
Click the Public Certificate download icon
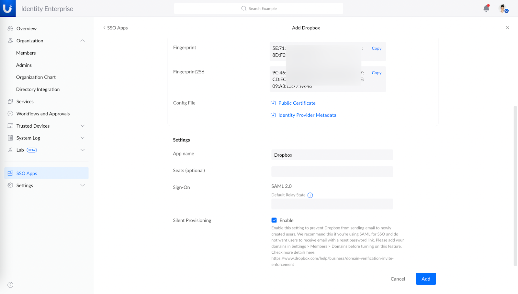click(x=273, y=103)
